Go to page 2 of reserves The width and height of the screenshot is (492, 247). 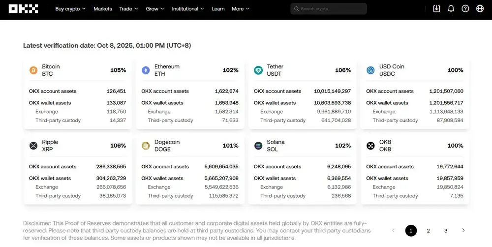click(x=429, y=231)
